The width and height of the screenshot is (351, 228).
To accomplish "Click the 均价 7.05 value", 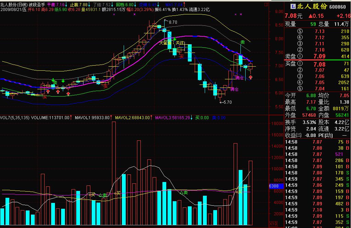I will 344,96.
